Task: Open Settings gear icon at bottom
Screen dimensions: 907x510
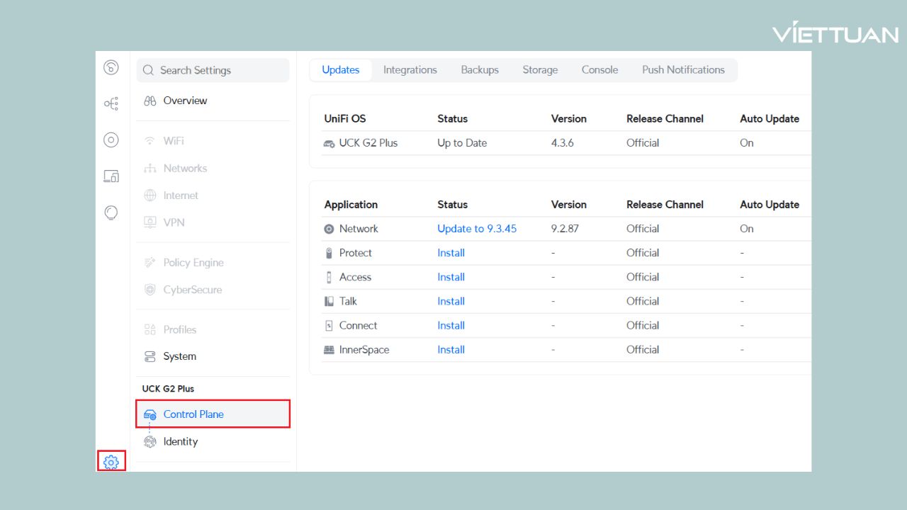Action: coord(111,462)
